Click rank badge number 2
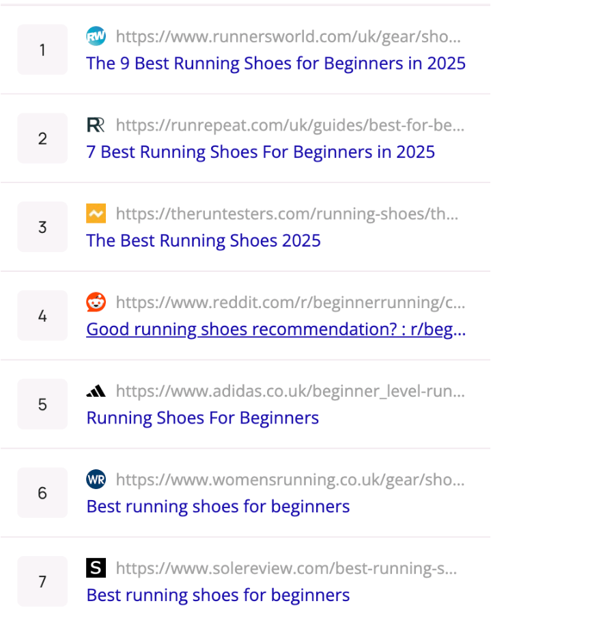 coord(42,138)
